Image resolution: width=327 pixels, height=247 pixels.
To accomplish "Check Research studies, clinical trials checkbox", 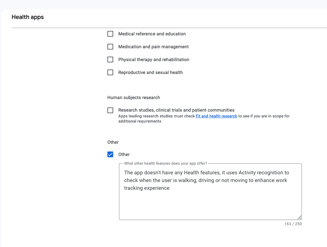I will pyautogui.click(x=110, y=110).
